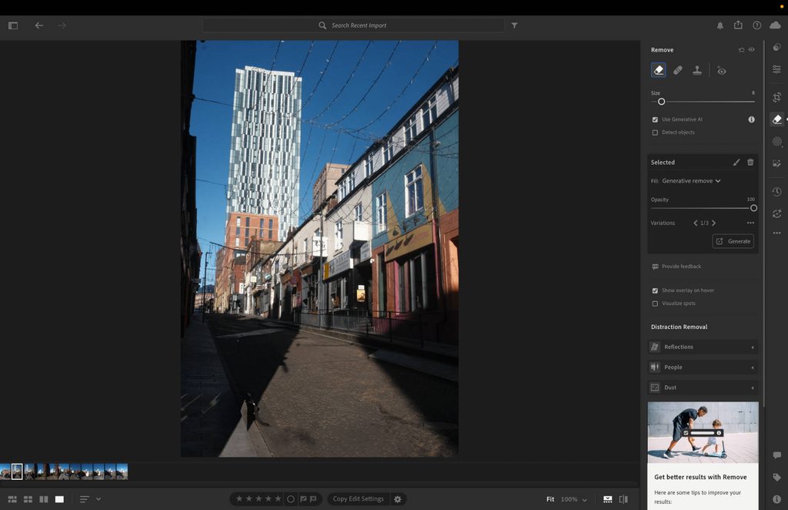The width and height of the screenshot is (788, 510).
Task: Open the Versions history icon
Action: (x=777, y=192)
